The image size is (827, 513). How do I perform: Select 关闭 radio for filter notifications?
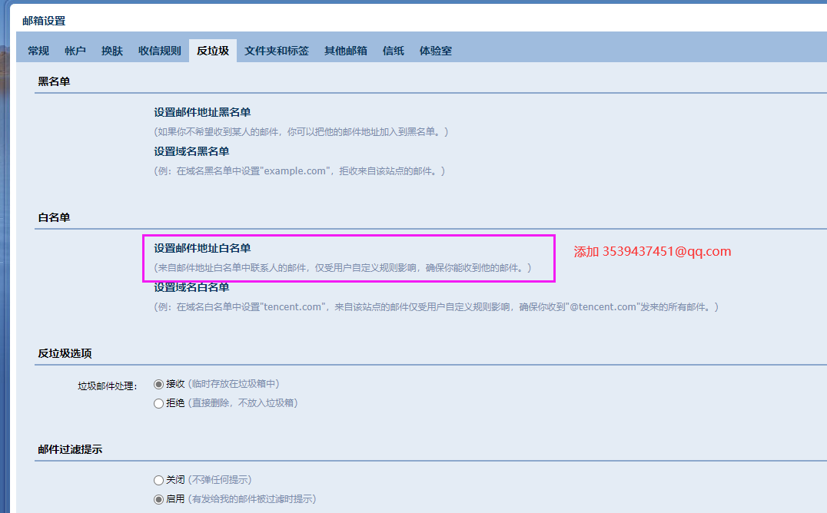point(159,480)
